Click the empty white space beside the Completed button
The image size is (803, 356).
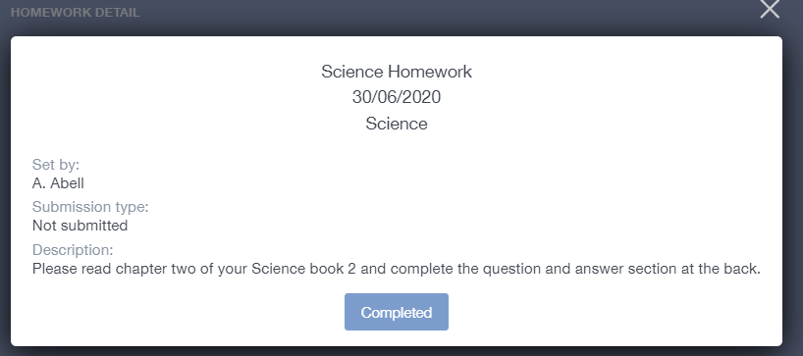589,312
